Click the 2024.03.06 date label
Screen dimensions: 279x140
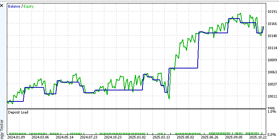[40, 137]
